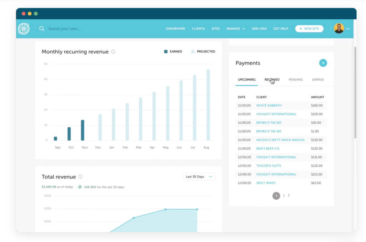Open Brybo's Tae Bo $1.00 payment client
The width and height of the screenshot is (366, 242).
pos(269,131)
